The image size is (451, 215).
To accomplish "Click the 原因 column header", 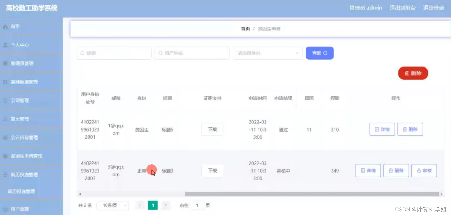I will pyautogui.click(x=309, y=98).
